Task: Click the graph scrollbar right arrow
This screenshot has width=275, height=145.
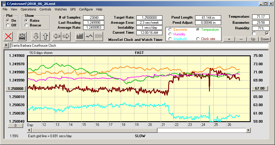Action: click(x=248, y=130)
